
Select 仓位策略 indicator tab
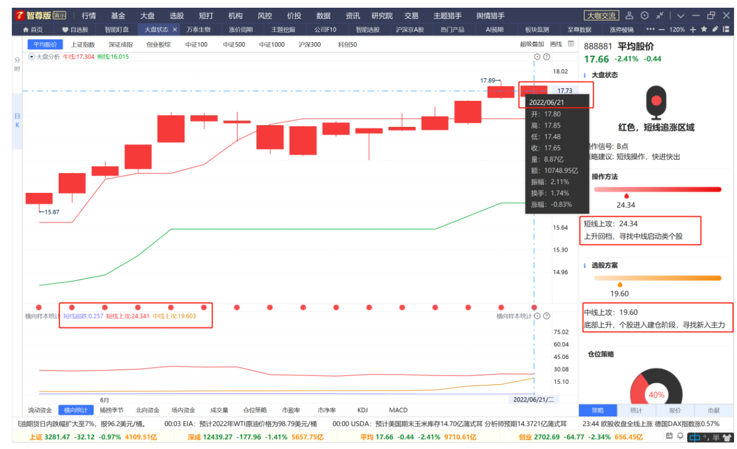(255, 410)
